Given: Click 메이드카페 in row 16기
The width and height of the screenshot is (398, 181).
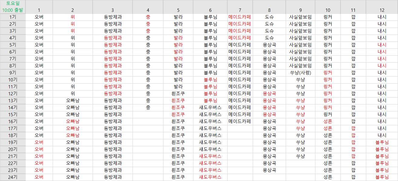Looking at the screenshot, I should coord(240,121).
